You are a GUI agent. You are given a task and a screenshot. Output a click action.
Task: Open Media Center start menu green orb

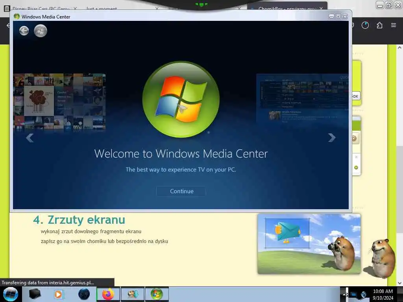(x=41, y=31)
